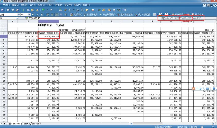Open the 编辑 menu
This screenshot has width=217, height=128.
point(15,5)
